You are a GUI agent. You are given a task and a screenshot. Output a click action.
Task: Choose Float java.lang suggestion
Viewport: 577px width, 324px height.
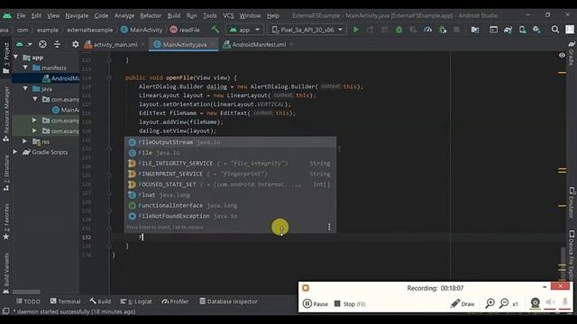point(231,194)
